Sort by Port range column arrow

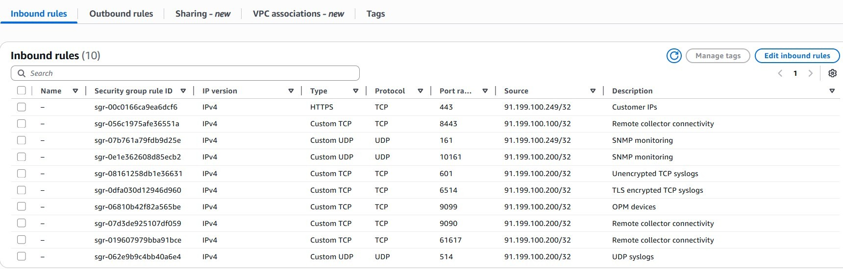[485, 91]
